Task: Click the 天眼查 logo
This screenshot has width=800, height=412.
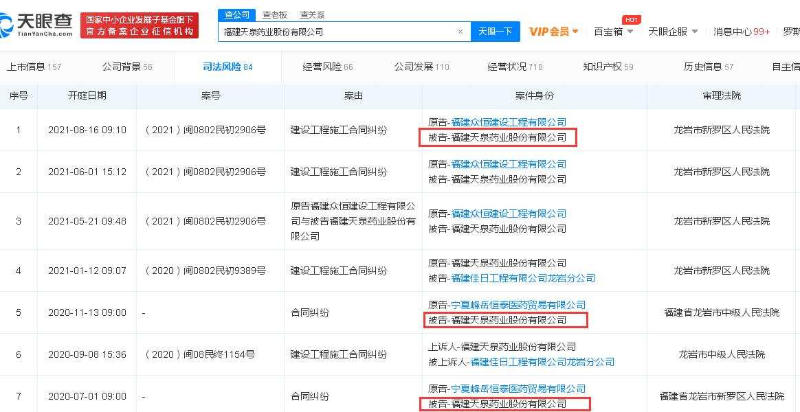Action: click(36, 25)
